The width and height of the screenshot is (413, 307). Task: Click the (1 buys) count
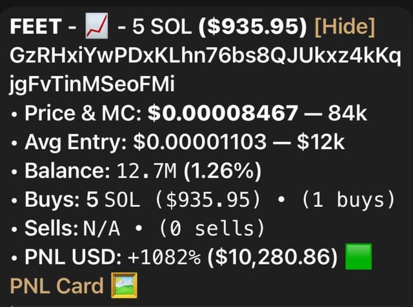346,201
